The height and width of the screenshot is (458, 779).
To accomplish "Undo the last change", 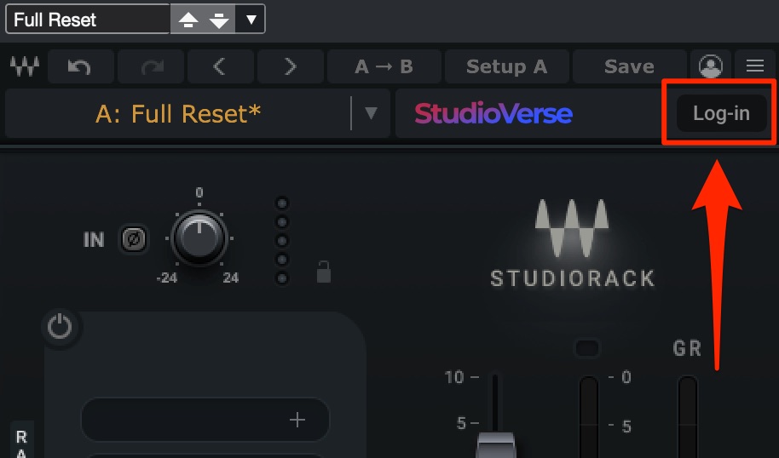I will tap(80, 66).
